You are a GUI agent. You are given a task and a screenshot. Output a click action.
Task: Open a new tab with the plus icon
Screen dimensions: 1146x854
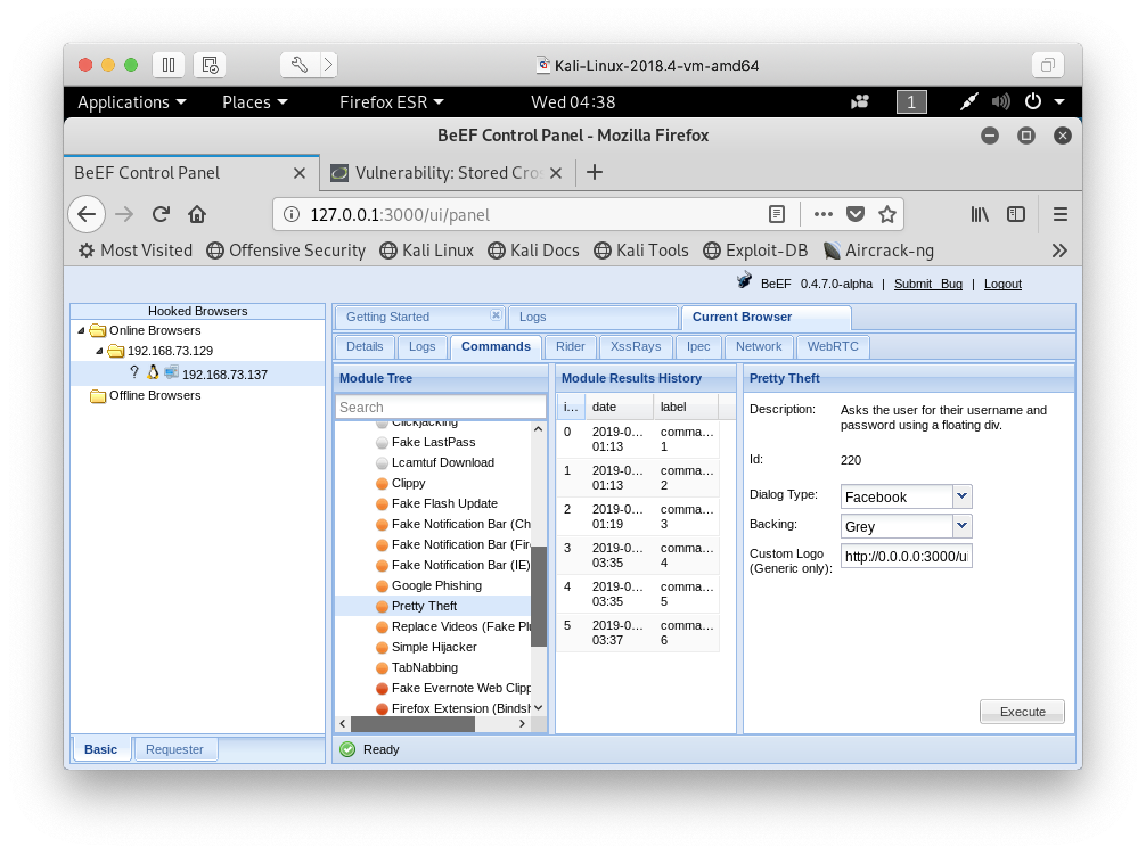[x=594, y=172]
